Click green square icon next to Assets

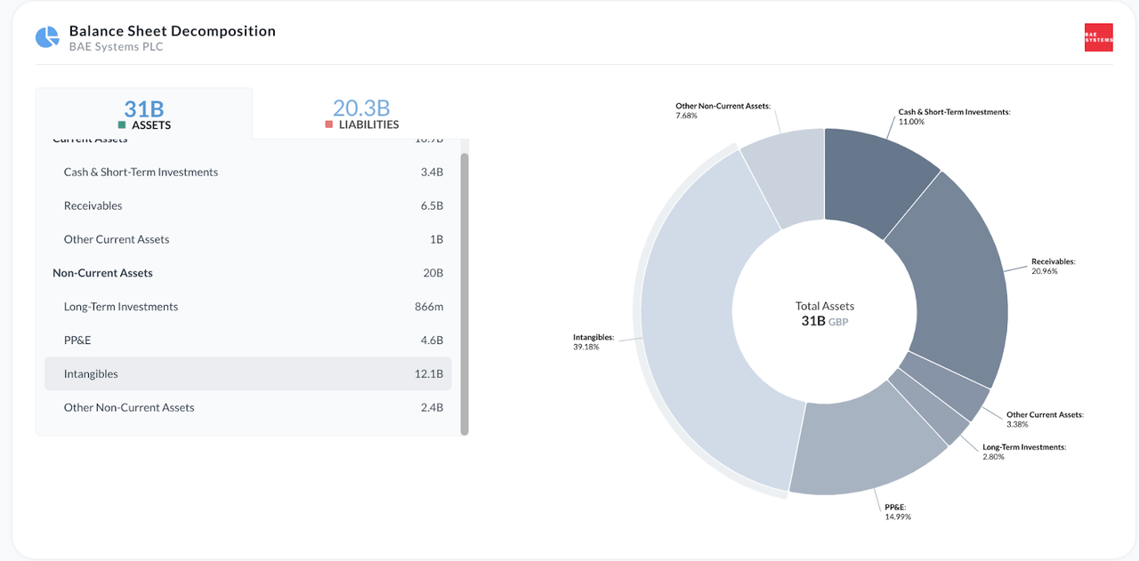pos(122,125)
